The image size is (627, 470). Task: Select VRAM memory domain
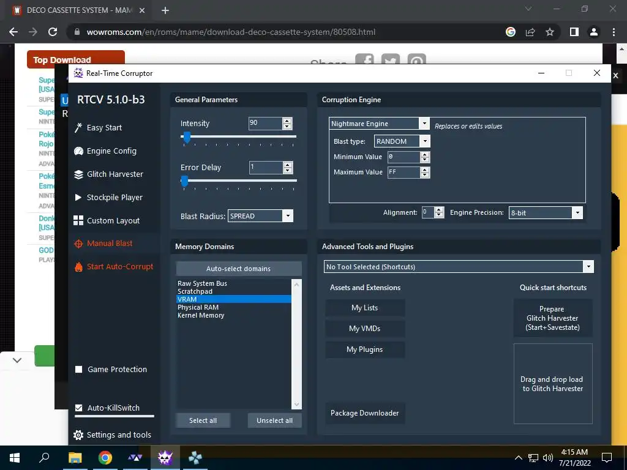click(x=234, y=299)
